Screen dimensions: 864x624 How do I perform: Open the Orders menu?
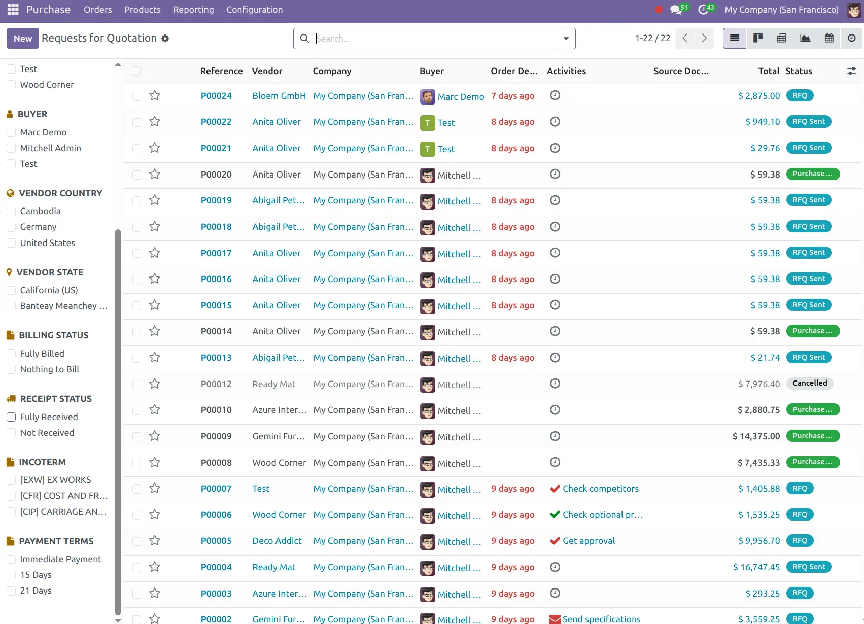(x=97, y=10)
